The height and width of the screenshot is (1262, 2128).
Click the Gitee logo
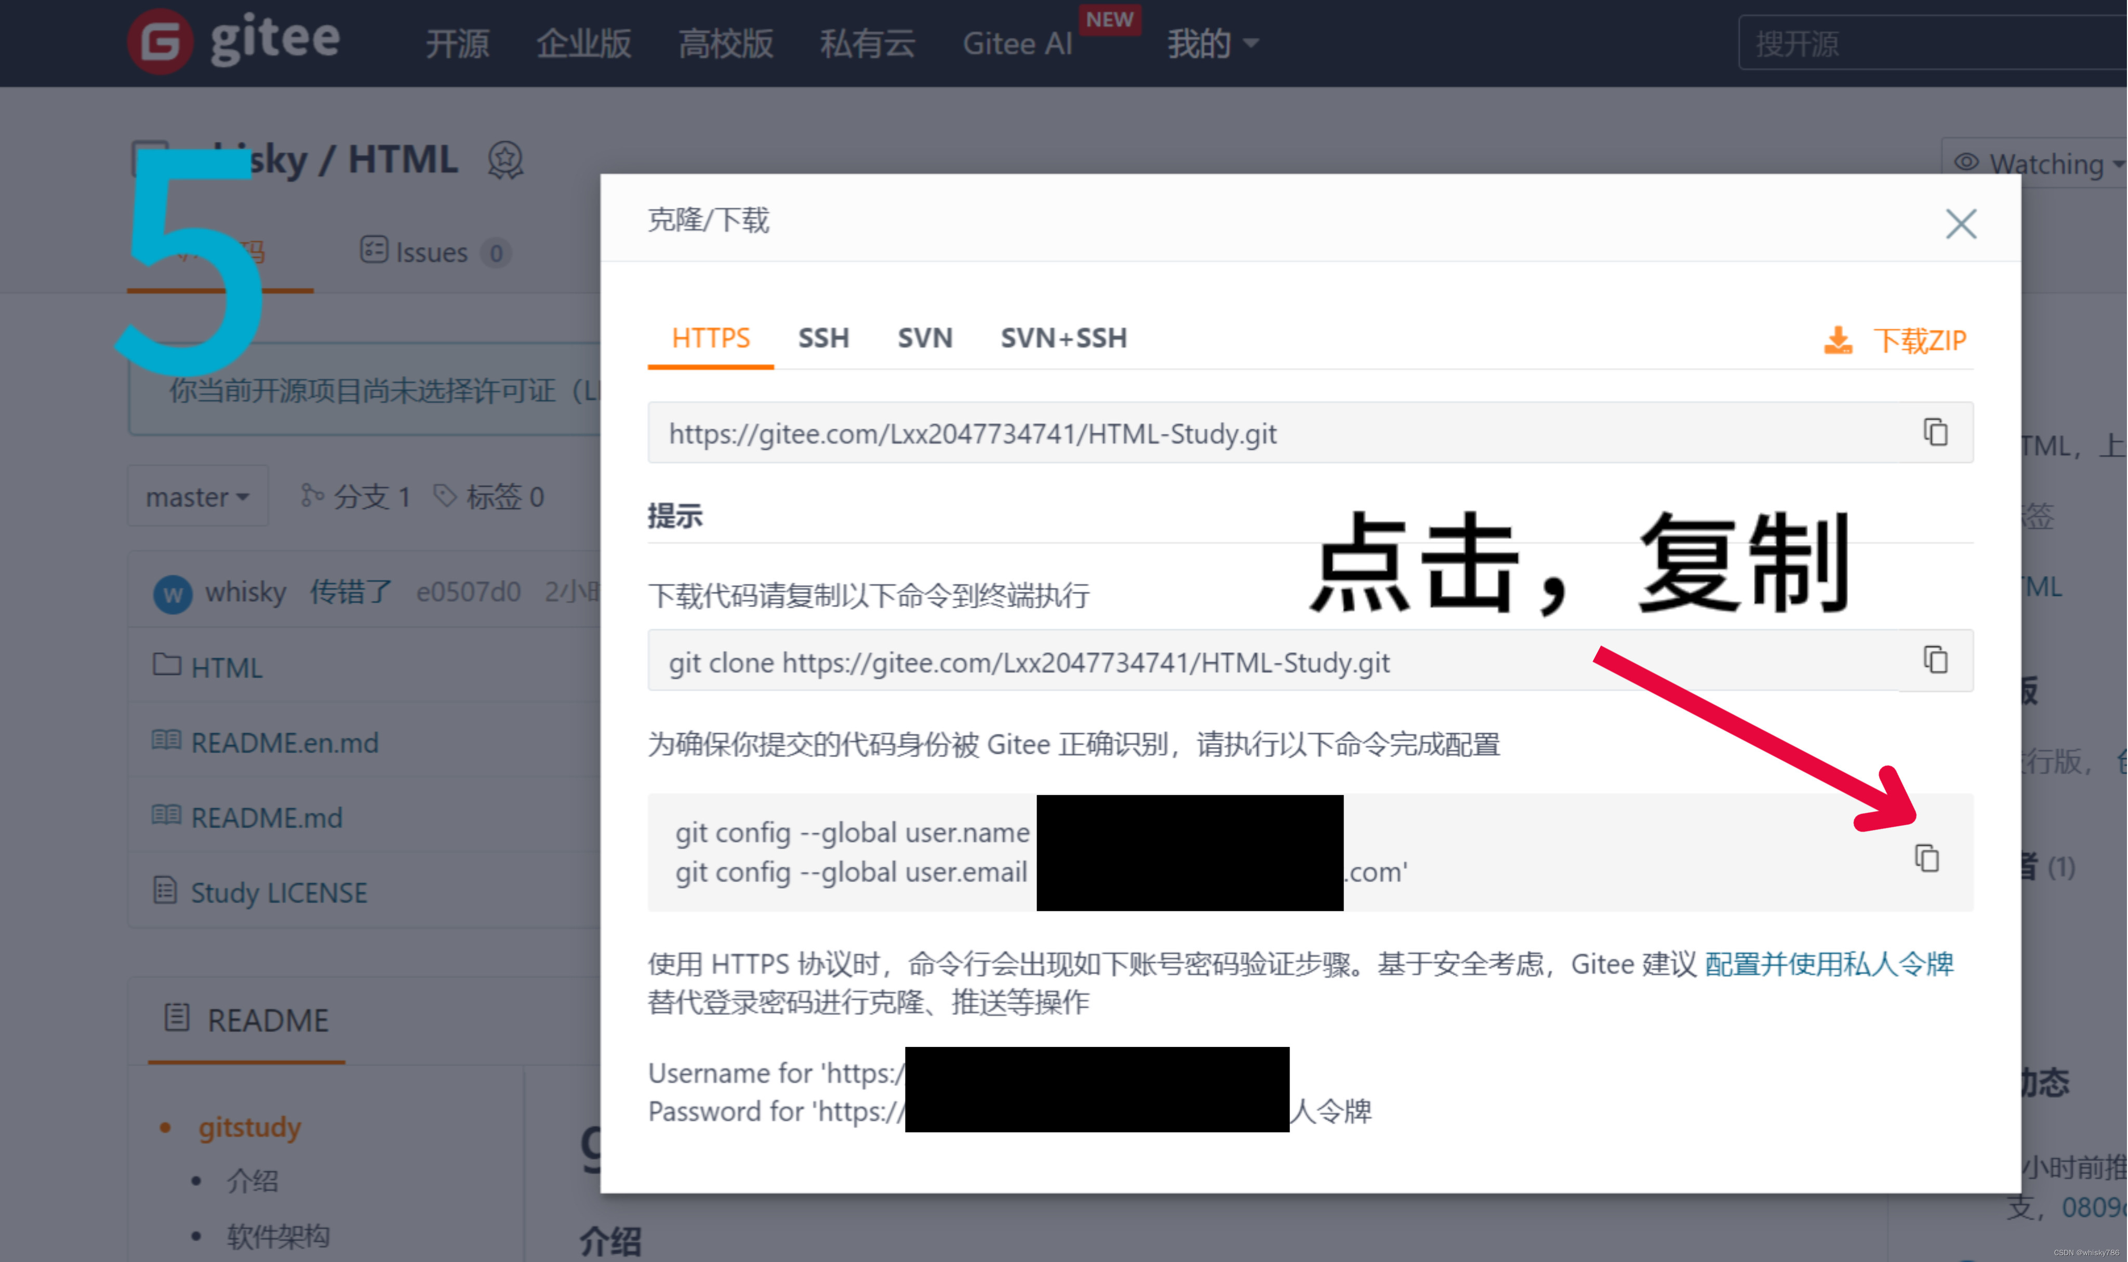(x=234, y=41)
